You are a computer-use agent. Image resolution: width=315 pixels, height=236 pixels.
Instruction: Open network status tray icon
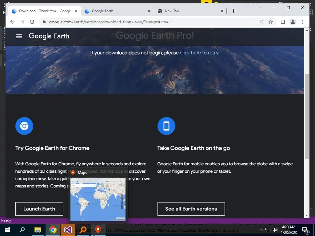point(268,230)
